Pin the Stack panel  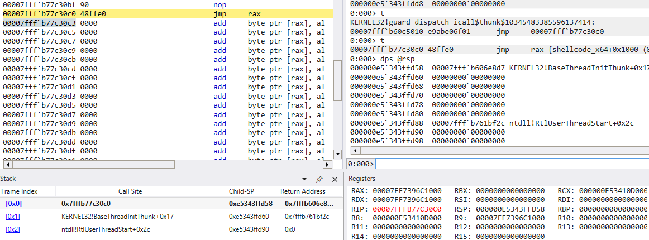click(319, 179)
